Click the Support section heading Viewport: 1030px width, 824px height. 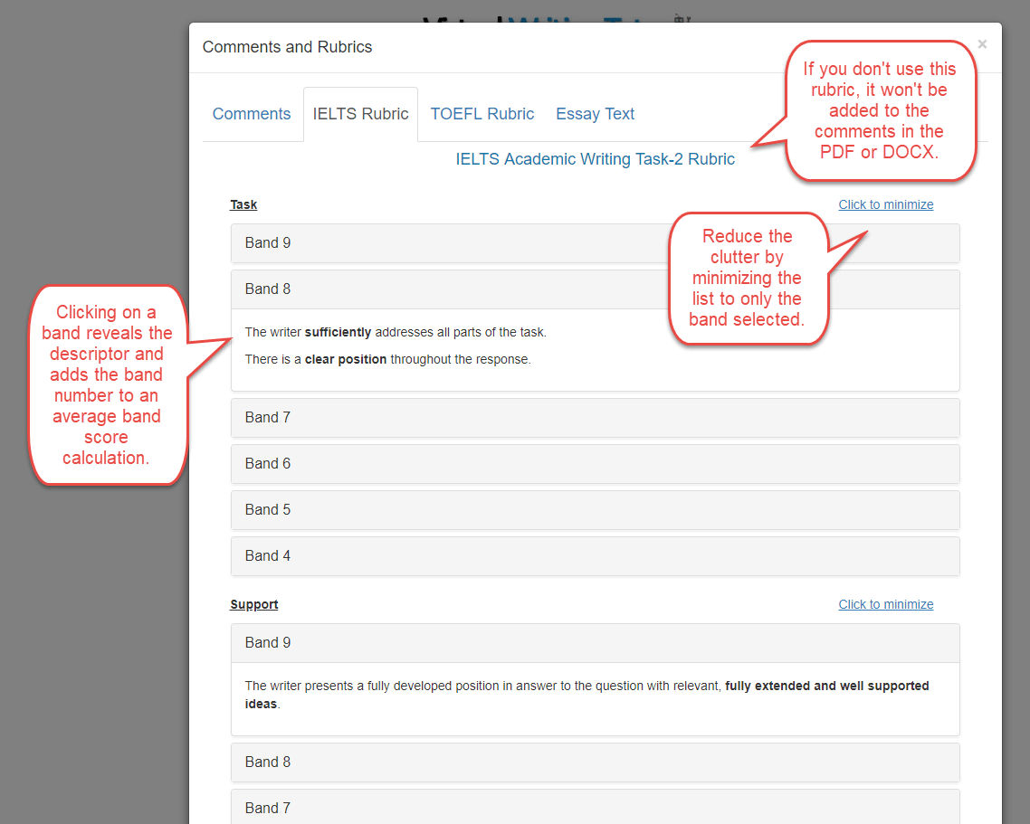(x=253, y=604)
